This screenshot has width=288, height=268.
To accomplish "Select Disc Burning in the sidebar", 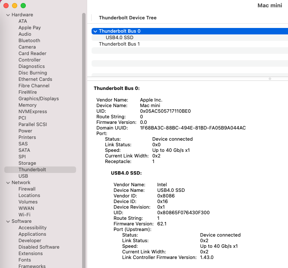I will coord(33,73).
